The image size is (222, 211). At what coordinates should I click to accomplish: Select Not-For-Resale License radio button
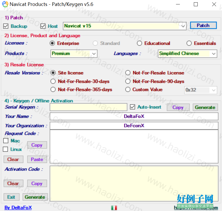[128, 73]
